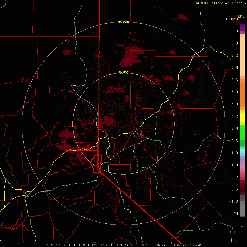The width and height of the screenshot is (247, 247).
Task: Click the TH label on the color scale
Action: pos(236,214)
